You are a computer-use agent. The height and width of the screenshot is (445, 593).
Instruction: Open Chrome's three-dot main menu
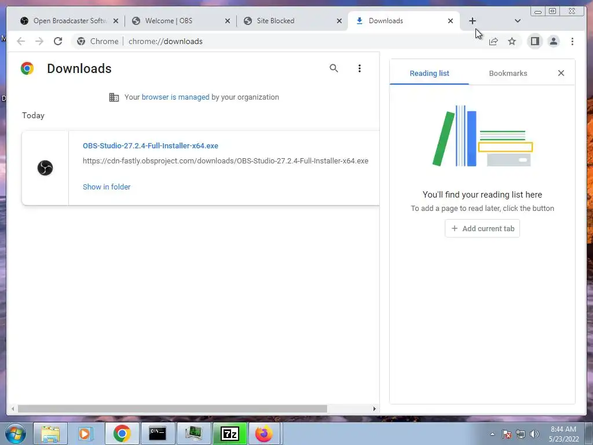[x=572, y=41]
